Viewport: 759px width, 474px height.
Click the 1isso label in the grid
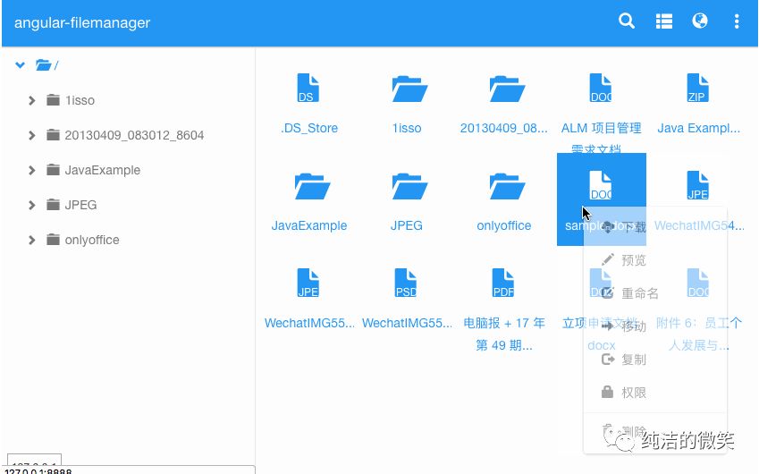[407, 128]
